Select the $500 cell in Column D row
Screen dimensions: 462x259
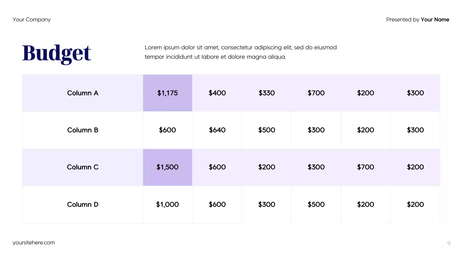(x=316, y=204)
